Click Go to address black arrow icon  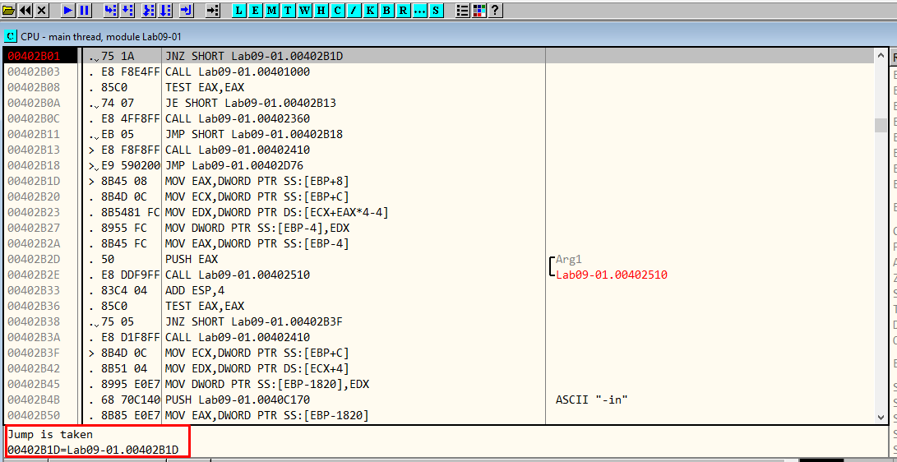tap(213, 10)
